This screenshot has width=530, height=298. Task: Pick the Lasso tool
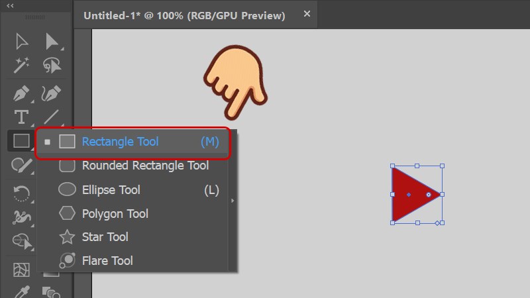click(x=52, y=65)
